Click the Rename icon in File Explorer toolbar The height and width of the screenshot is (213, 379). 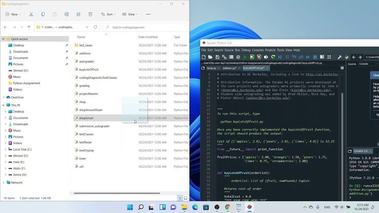[67, 14]
